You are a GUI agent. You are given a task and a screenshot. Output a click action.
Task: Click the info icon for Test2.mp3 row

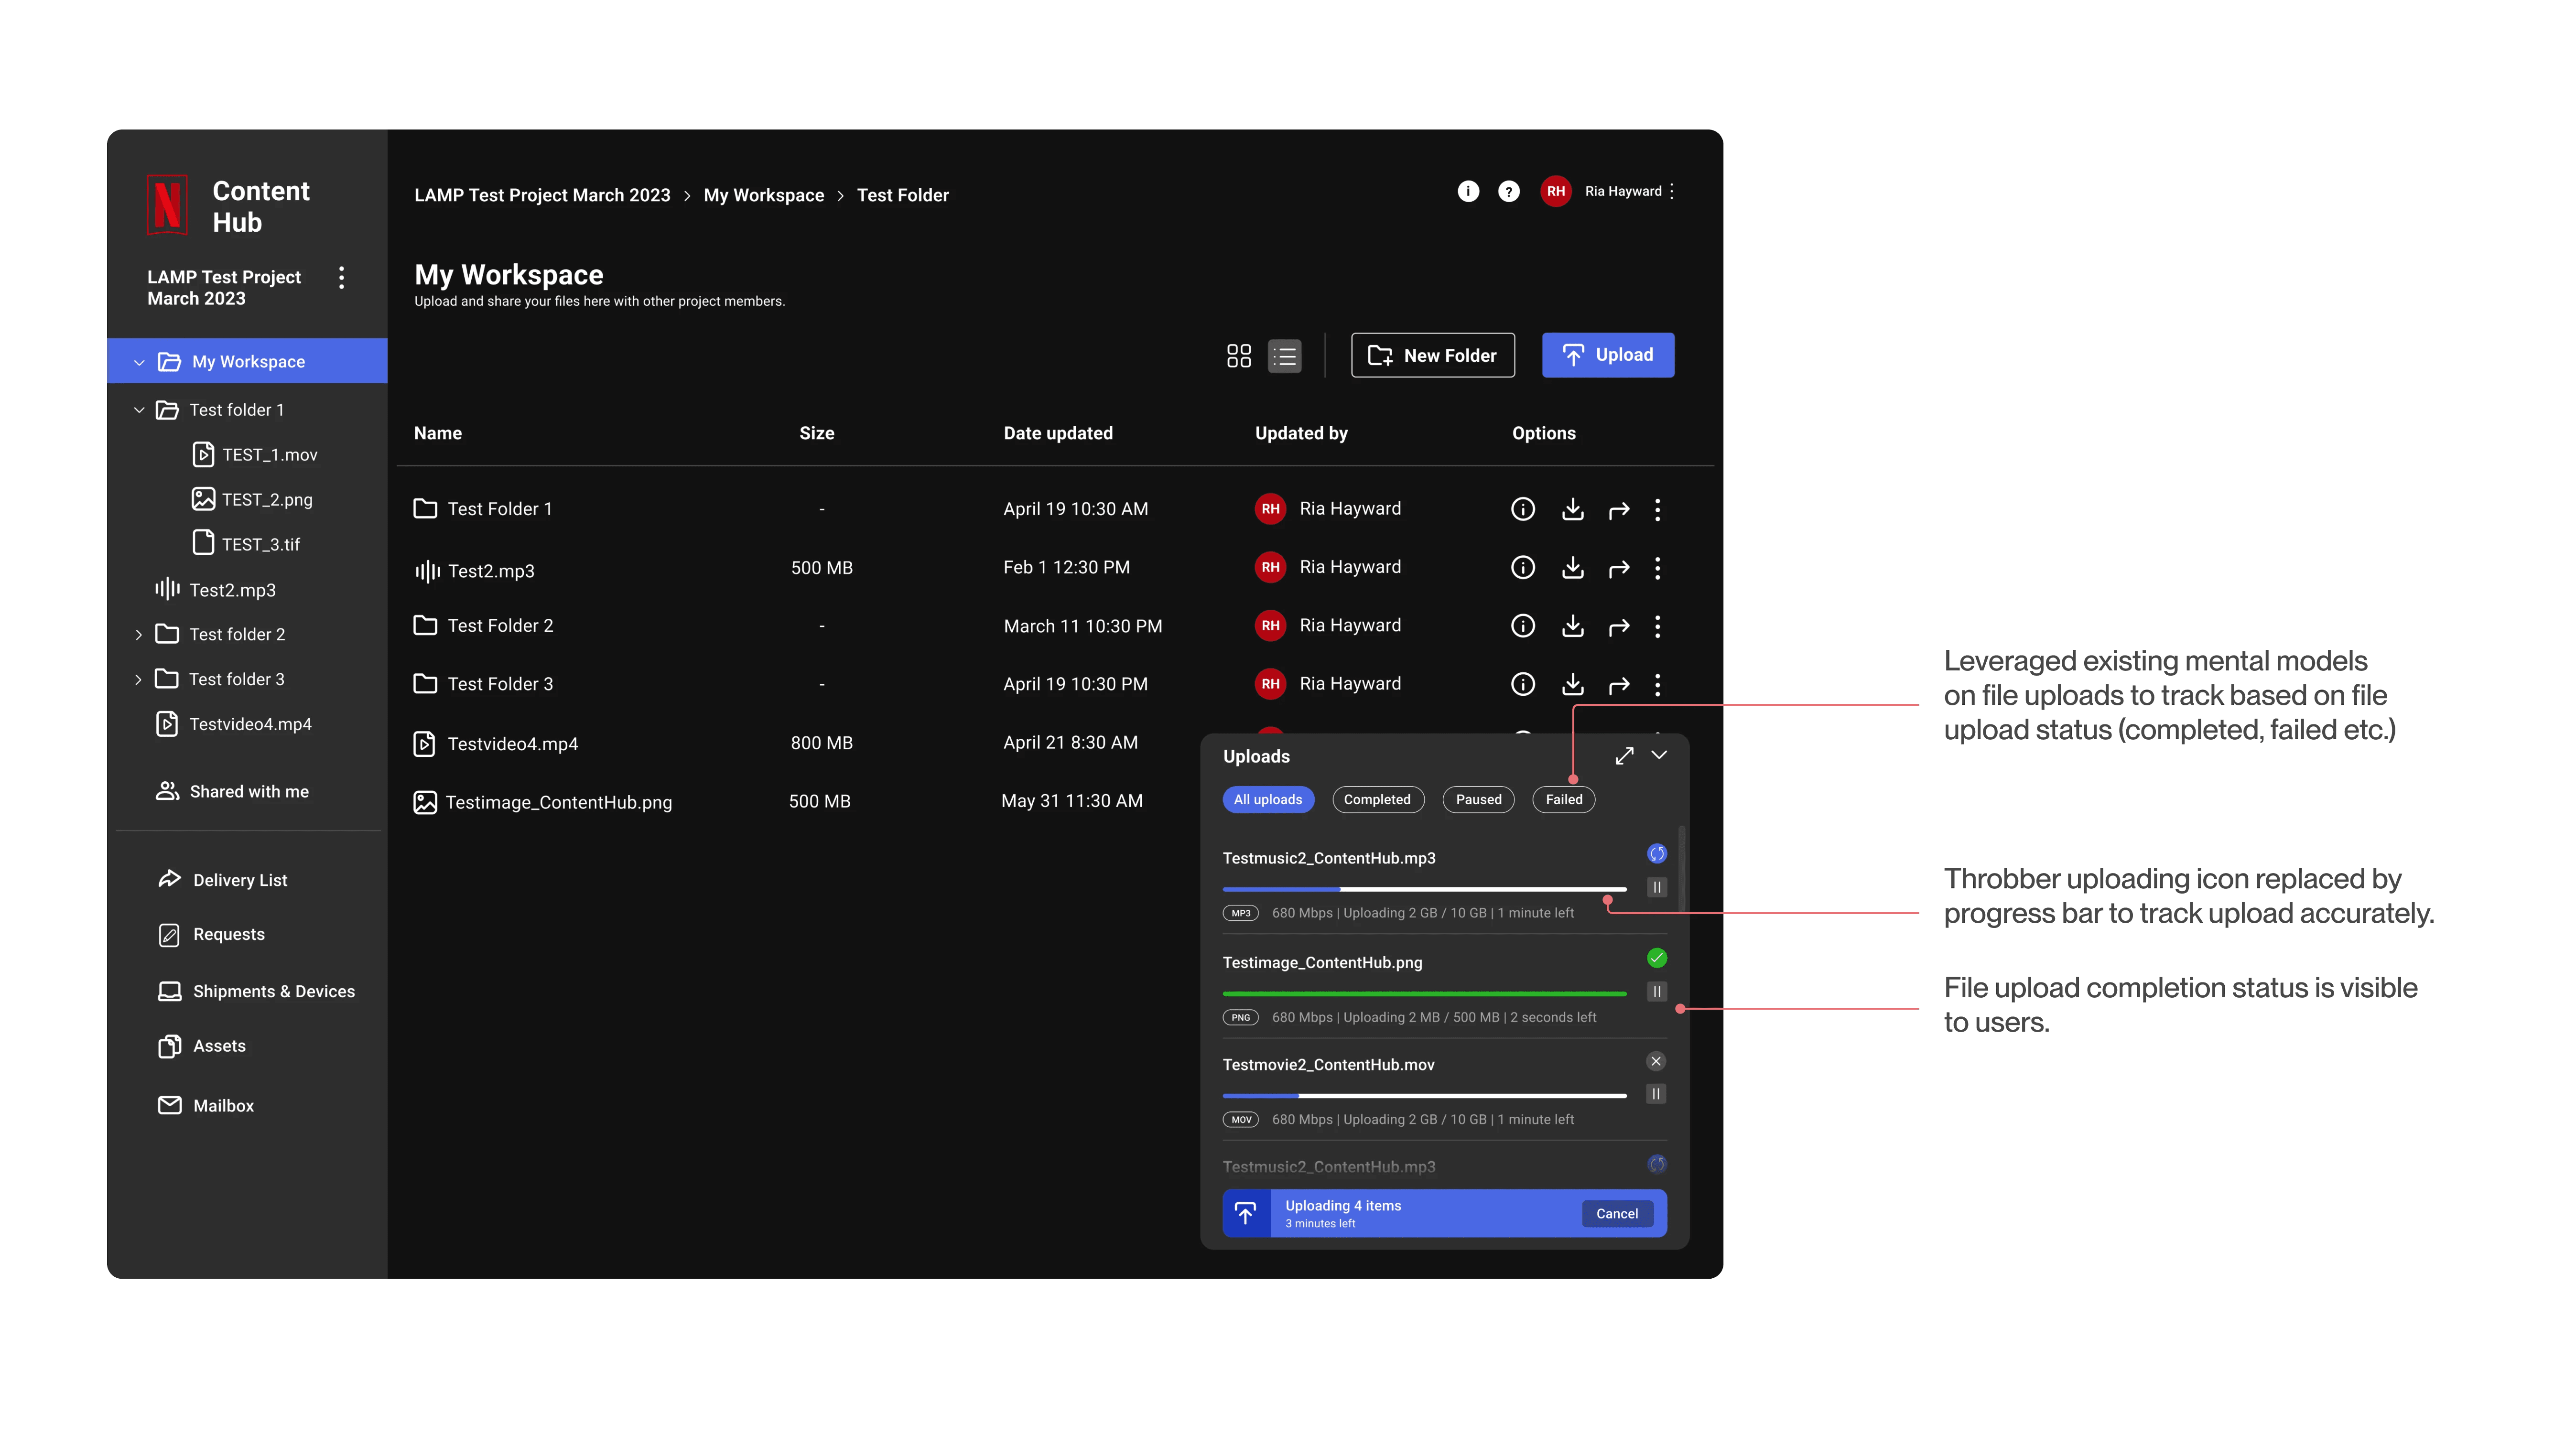(x=1522, y=568)
